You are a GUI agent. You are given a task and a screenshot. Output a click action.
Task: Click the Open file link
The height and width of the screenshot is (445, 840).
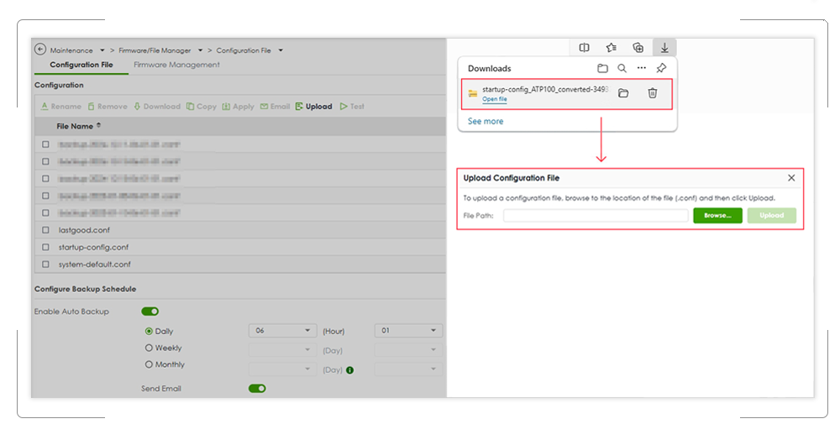pos(495,99)
